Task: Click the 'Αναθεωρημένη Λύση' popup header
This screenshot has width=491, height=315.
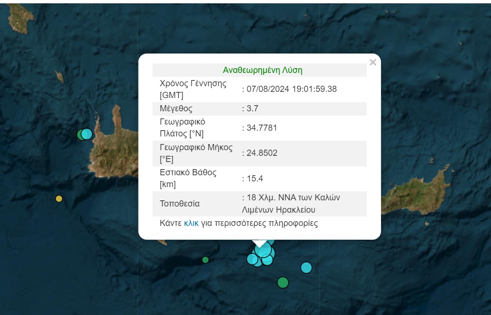Action: click(262, 70)
